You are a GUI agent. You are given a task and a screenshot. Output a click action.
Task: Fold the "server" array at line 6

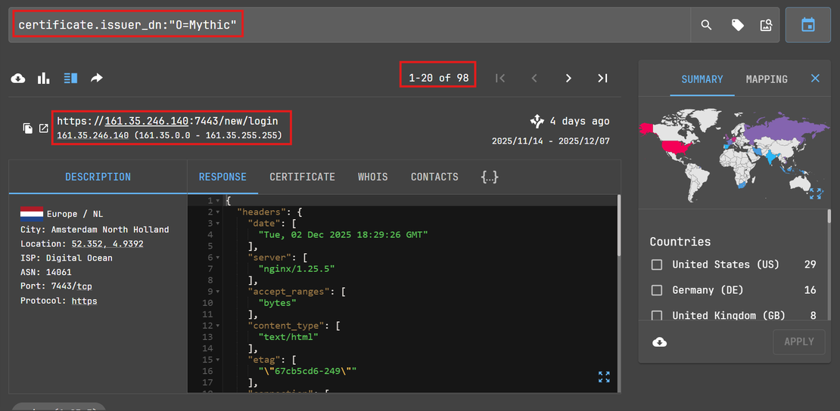(218, 258)
